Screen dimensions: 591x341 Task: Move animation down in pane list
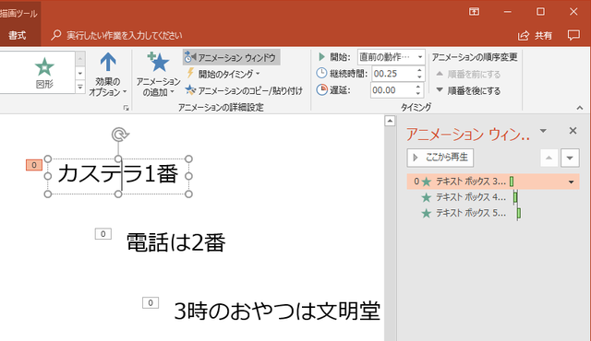tap(570, 158)
